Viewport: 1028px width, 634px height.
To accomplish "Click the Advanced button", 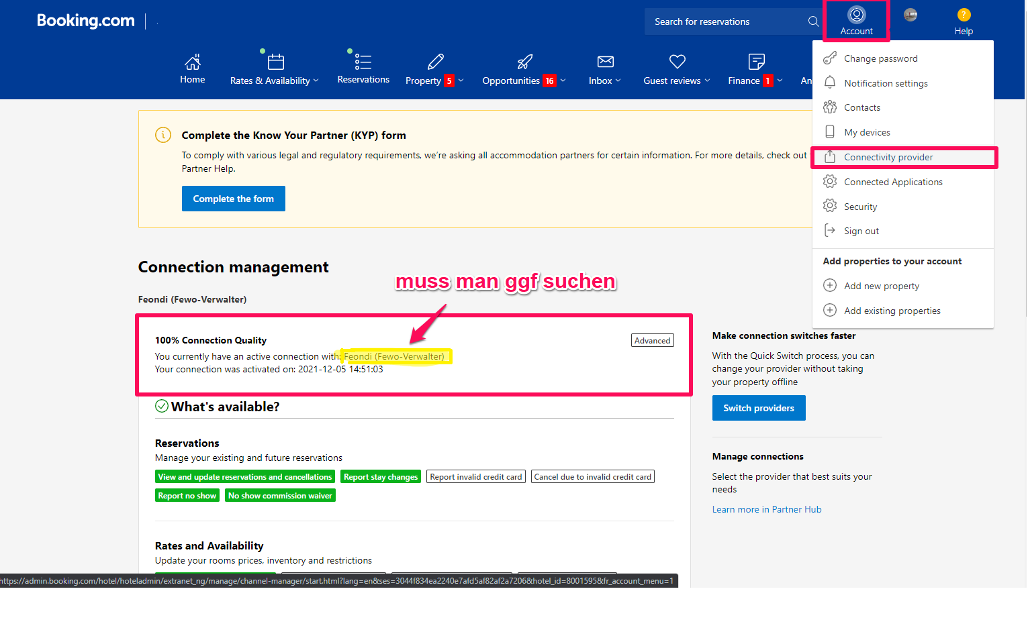I will click(x=653, y=340).
